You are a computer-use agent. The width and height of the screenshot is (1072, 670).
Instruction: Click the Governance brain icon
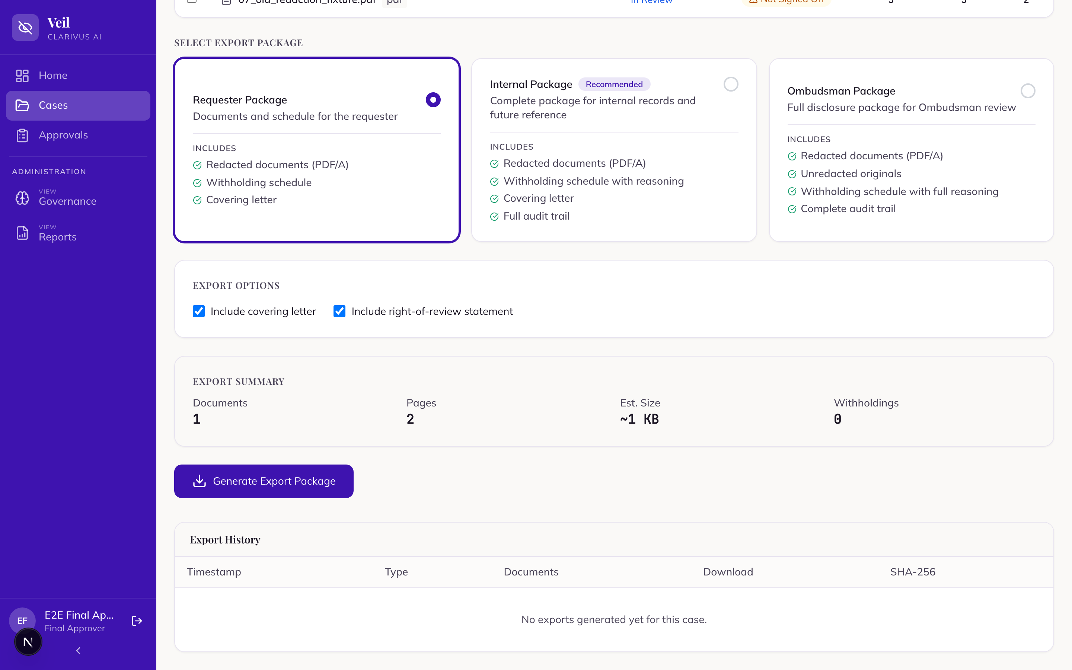pyautogui.click(x=22, y=198)
